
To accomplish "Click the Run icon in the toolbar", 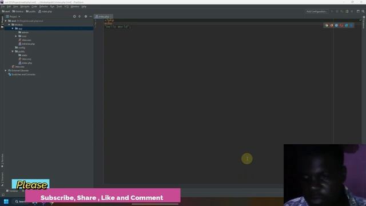I will pyautogui.click(x=332, y=11).
